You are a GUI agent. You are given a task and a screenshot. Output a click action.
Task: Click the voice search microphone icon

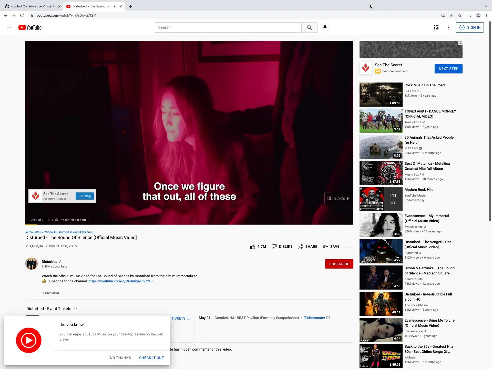click(x=325, y=27)
